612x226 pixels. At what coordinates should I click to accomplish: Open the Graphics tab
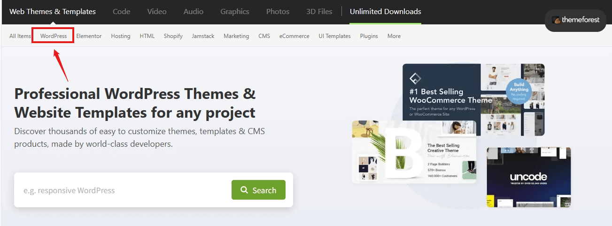click(235, 11)
